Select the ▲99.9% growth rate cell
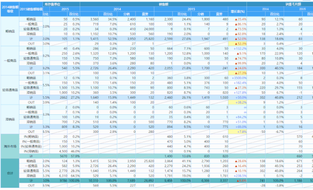The height and width of the screenshot is (190, 313). (237, 63)
